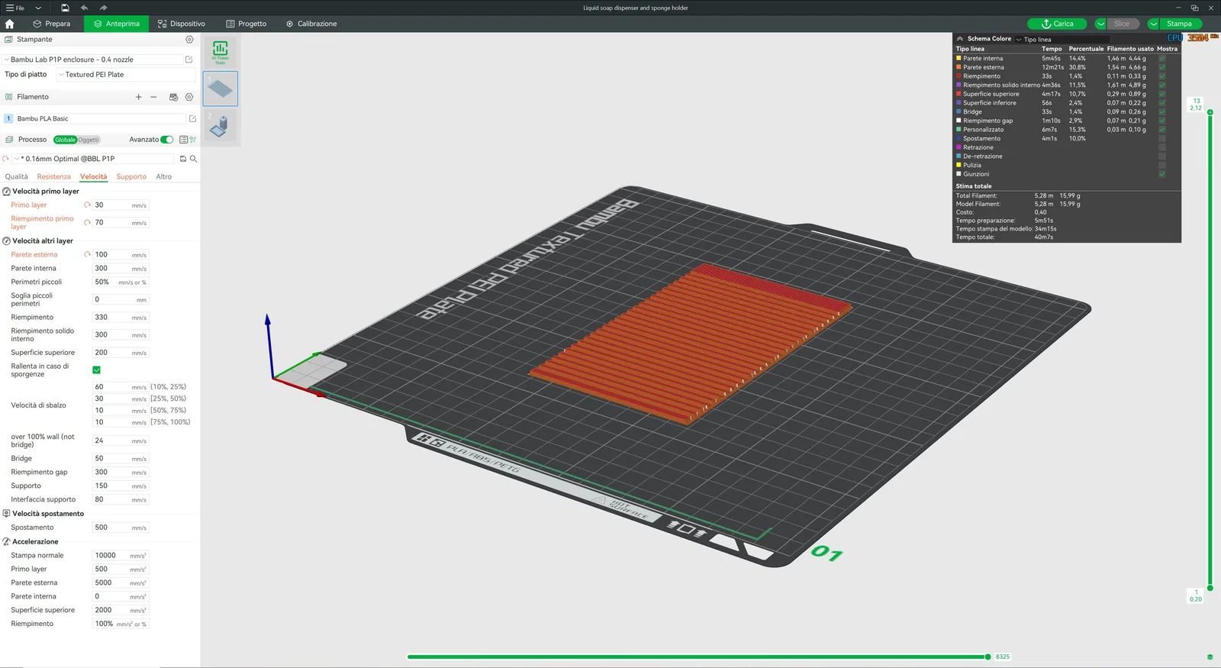Click the horizontal move slider handle
The height and width of the screenshot is (668, 1221).
click(988, 657)
